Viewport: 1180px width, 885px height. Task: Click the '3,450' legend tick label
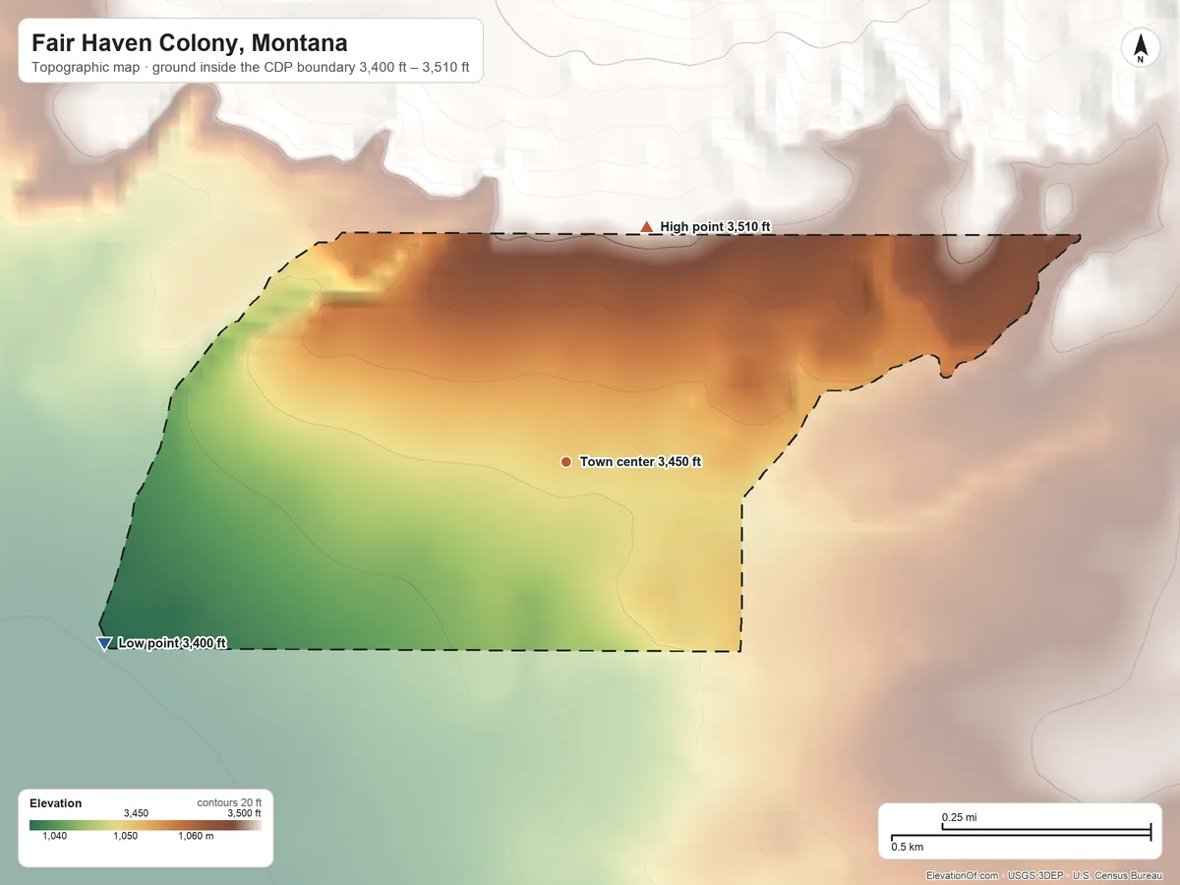pyautogui.click(x=136, y=813)
